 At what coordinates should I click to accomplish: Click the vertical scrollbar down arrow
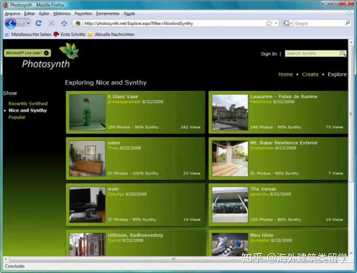tap(351, 253)
